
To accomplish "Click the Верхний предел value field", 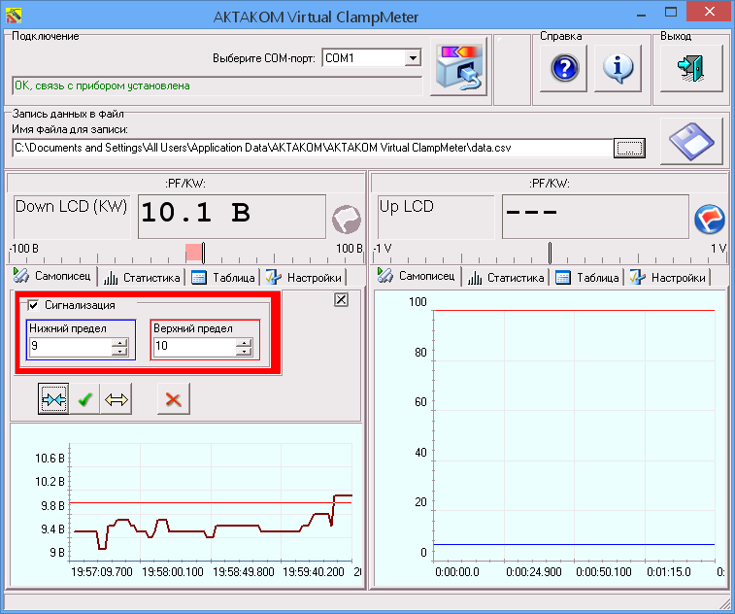I will (194, 347).
